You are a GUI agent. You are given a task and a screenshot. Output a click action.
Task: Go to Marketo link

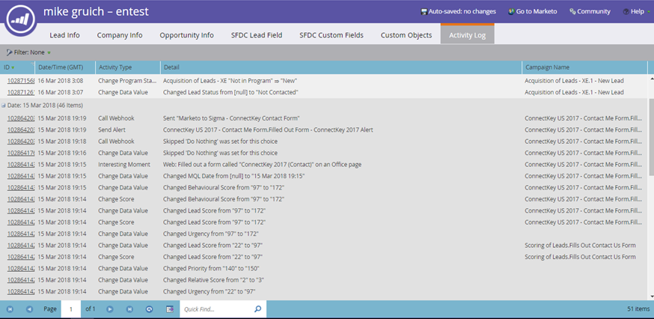533,12
